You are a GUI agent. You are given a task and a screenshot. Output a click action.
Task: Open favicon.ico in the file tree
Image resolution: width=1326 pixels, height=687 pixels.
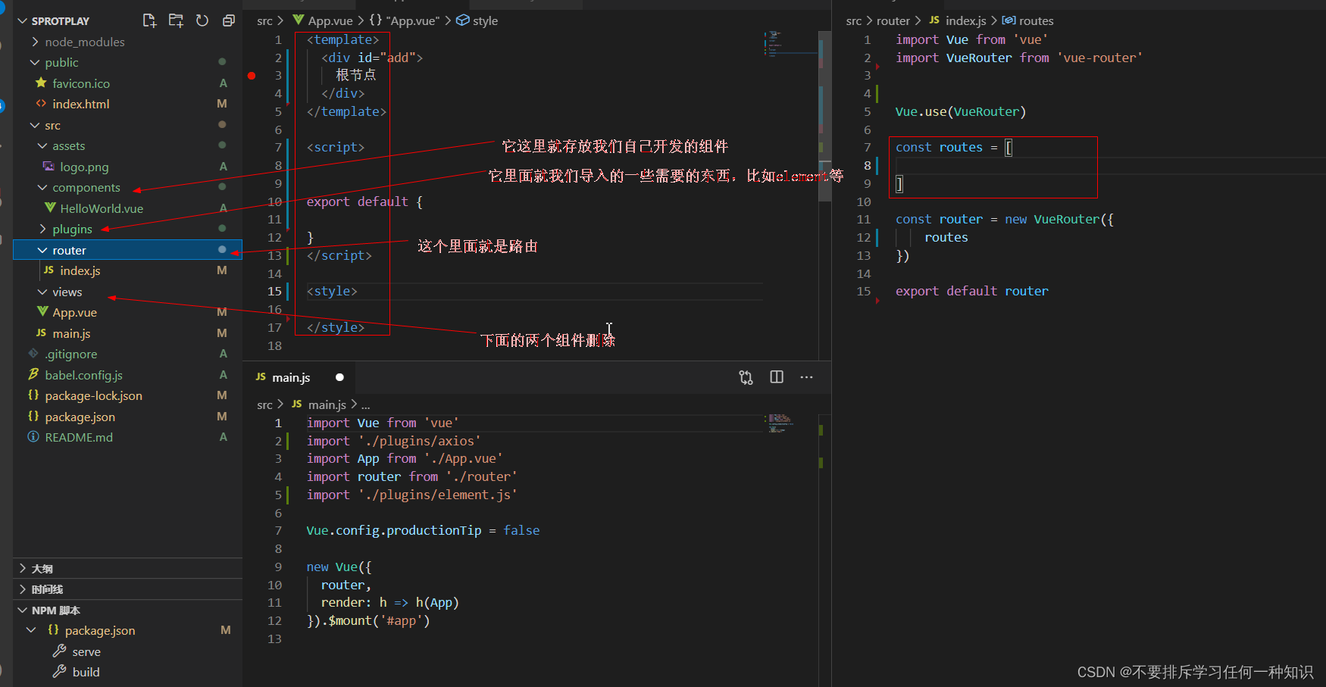[81, 83]
